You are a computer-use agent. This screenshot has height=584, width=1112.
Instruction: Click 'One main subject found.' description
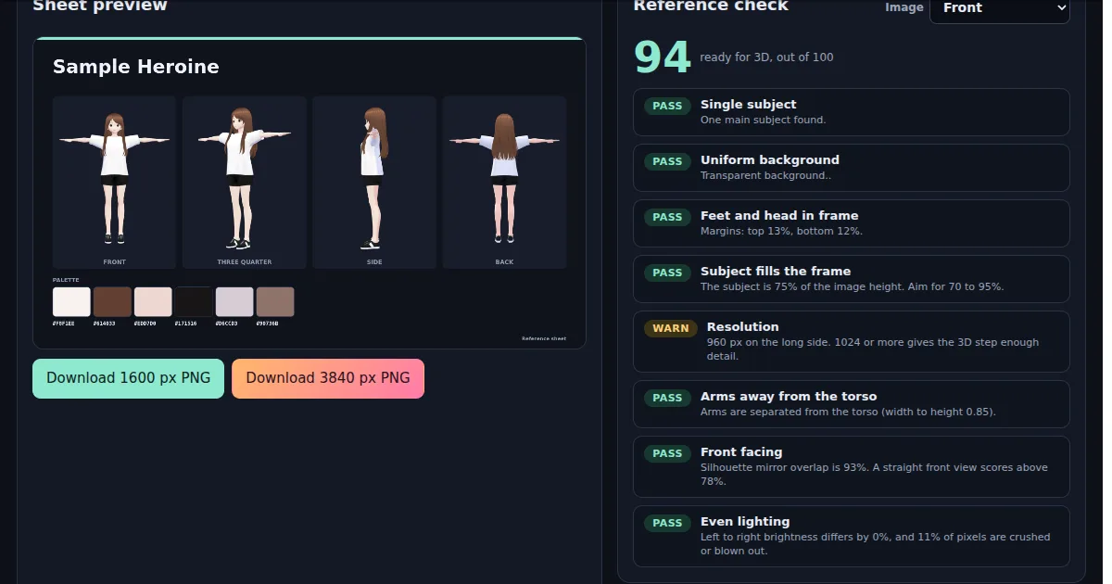click(763, 121)
